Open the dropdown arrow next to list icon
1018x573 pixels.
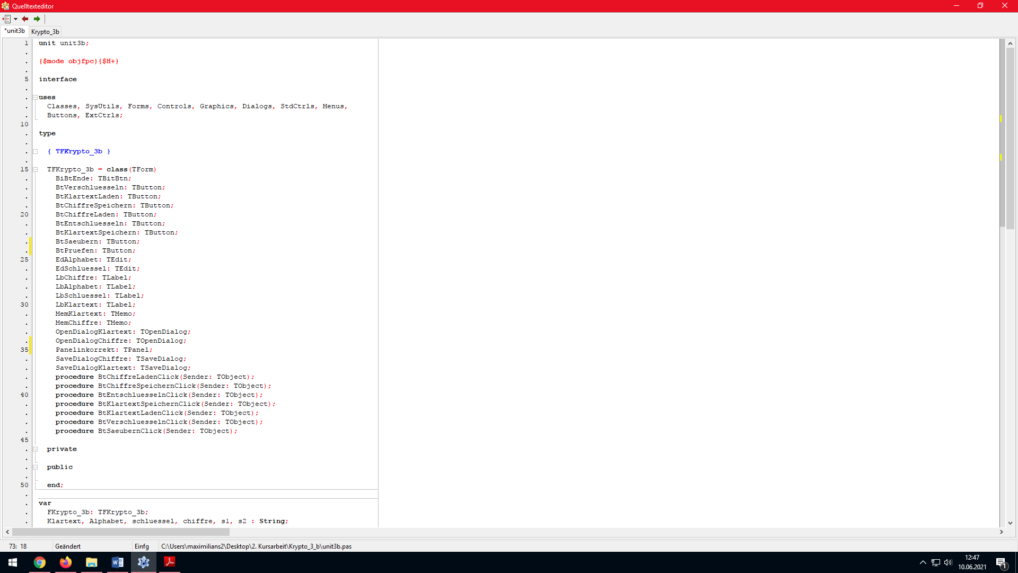(15, 19)
